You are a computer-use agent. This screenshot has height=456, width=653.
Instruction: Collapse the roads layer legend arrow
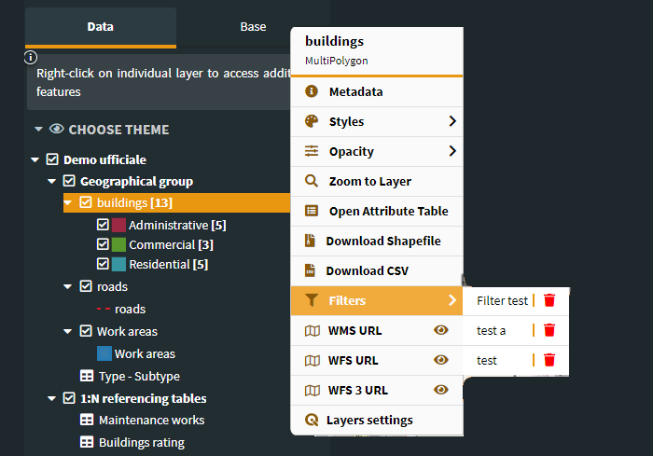[67, 286]
